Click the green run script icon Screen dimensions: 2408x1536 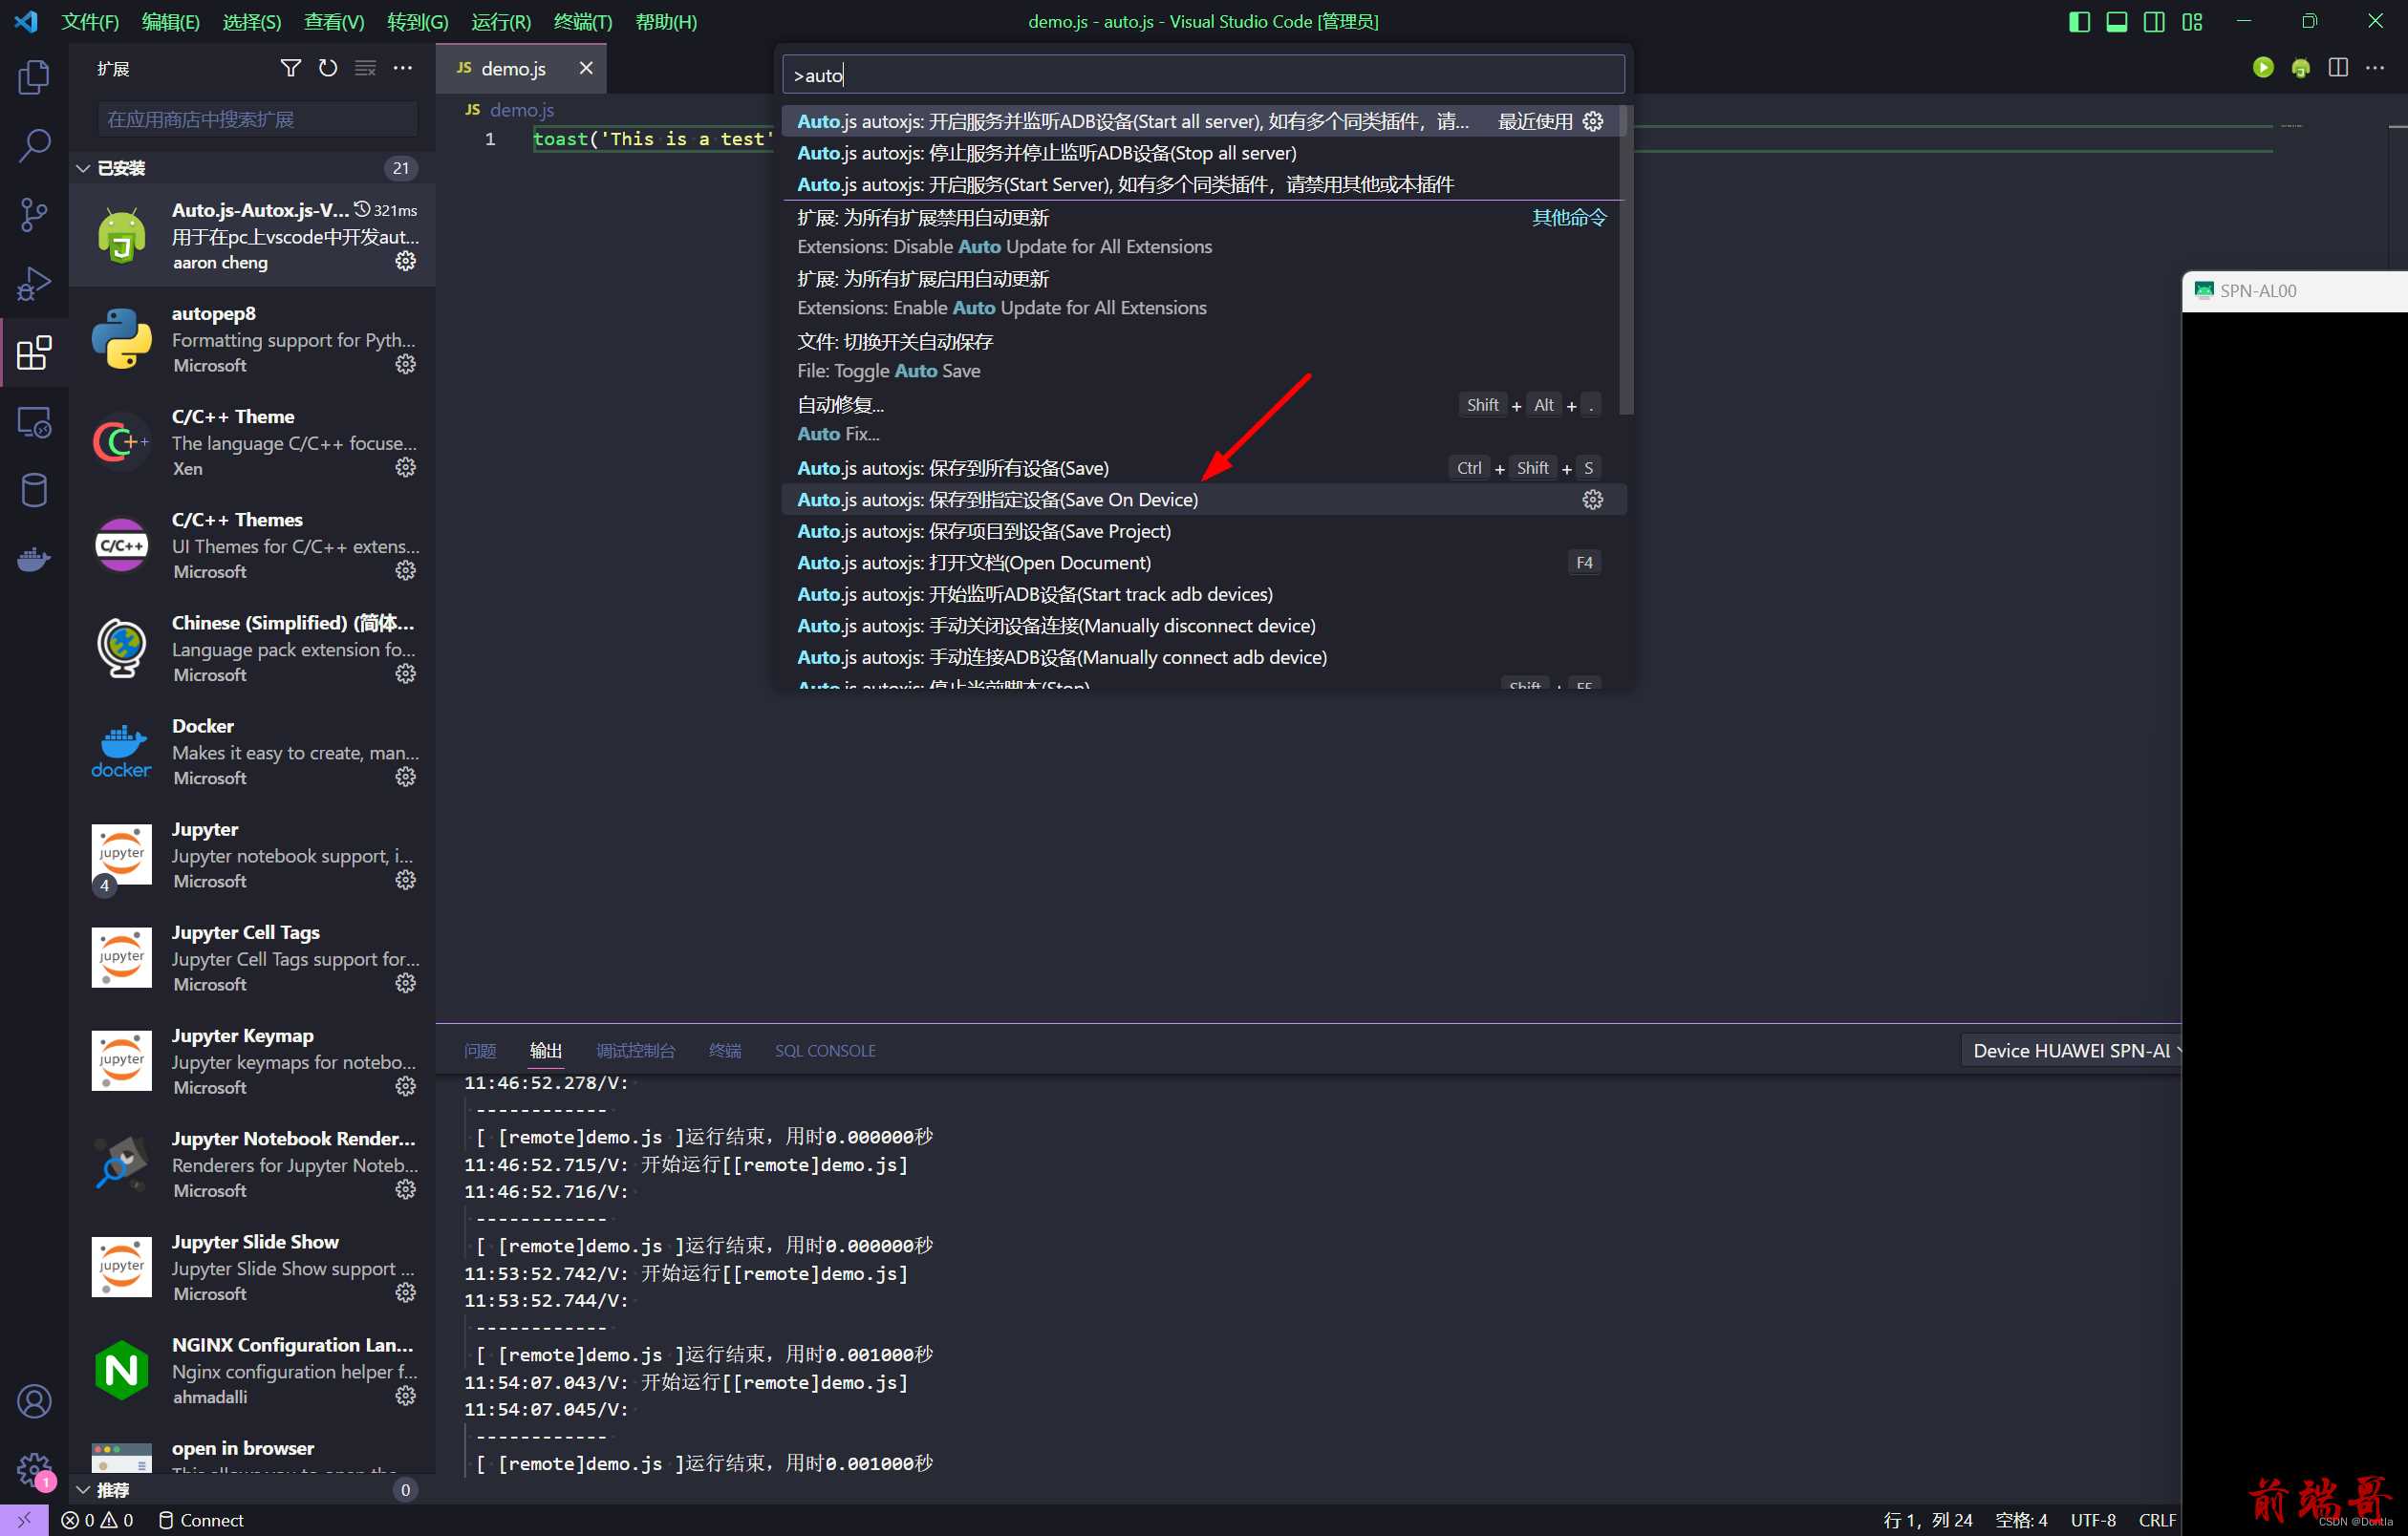(2263, 68)
